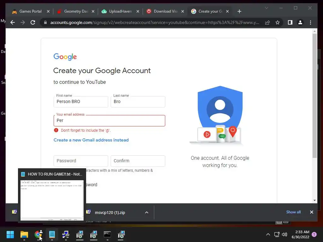
Task: Click Notepad taskbar icon
Action: click(52, 234)
